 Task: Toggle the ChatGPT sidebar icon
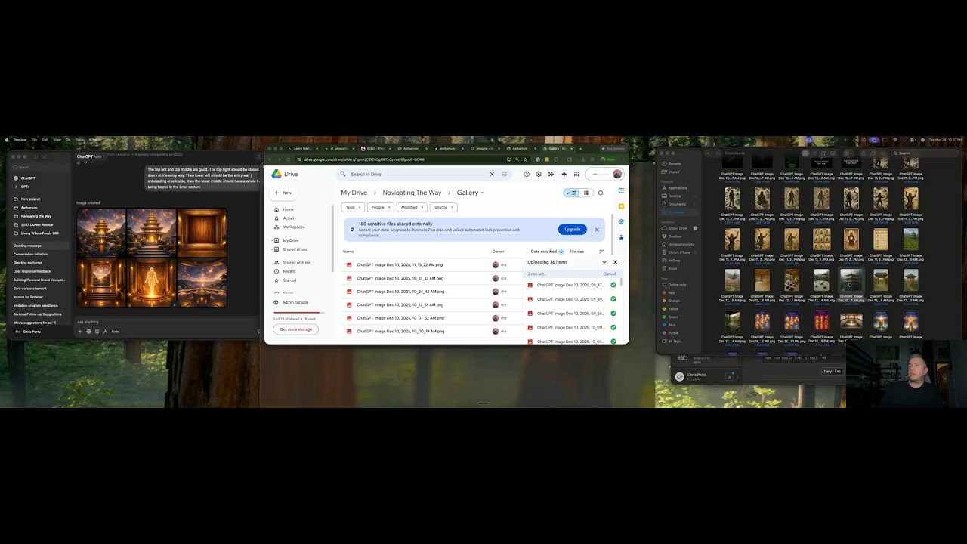pos(36,156)
